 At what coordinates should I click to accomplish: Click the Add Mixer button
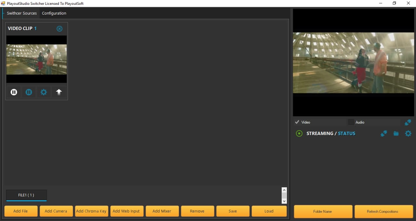click(162, 211)
